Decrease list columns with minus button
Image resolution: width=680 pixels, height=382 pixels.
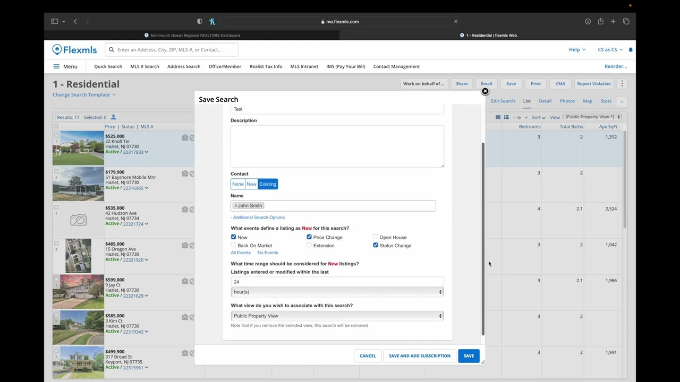[x=514, y=117]
